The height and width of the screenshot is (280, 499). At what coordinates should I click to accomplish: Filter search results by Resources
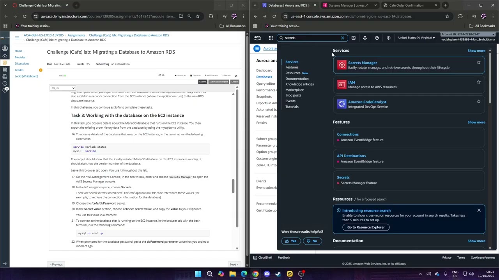click(293, 73)
